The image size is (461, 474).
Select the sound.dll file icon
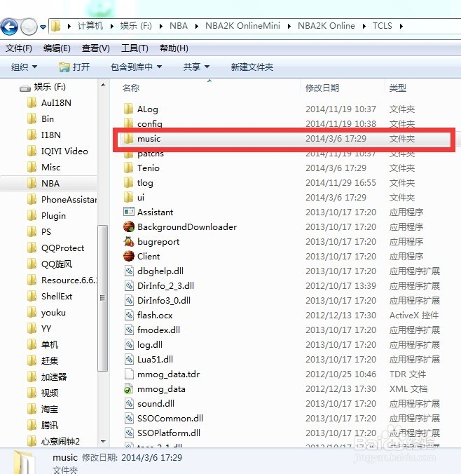[129, 403]
